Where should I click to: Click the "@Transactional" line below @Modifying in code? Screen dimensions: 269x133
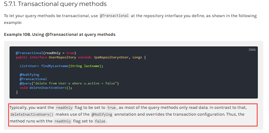[33, 79]
